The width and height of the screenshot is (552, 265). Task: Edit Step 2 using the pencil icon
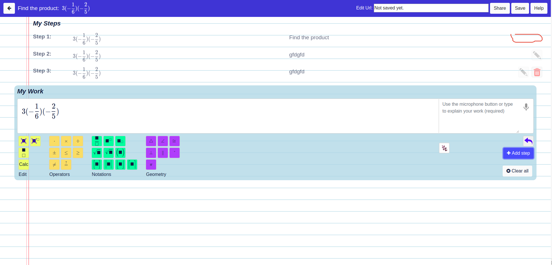(x=537, y=55)
